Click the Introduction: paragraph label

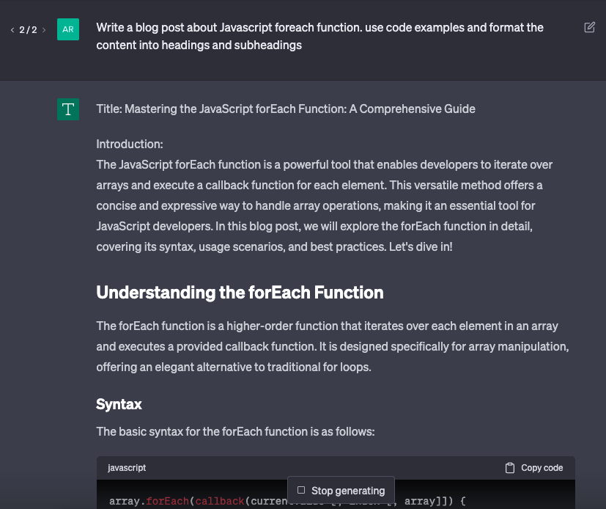(x=130, y=144)
